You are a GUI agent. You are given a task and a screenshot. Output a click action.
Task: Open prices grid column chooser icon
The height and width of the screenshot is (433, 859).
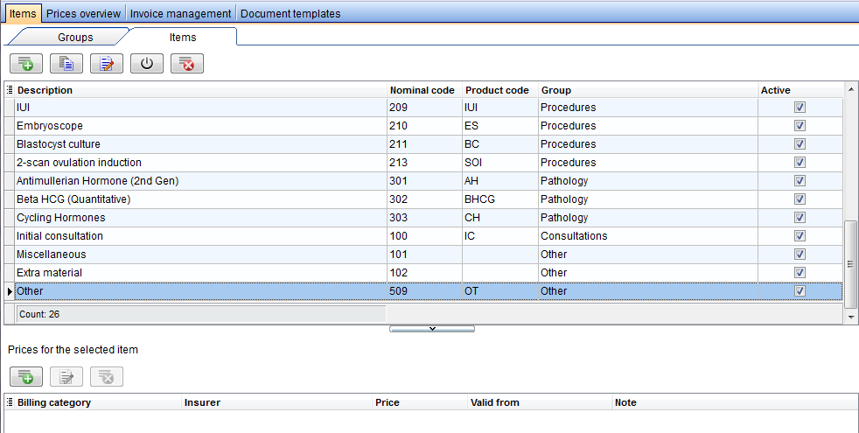pos(10,402)
